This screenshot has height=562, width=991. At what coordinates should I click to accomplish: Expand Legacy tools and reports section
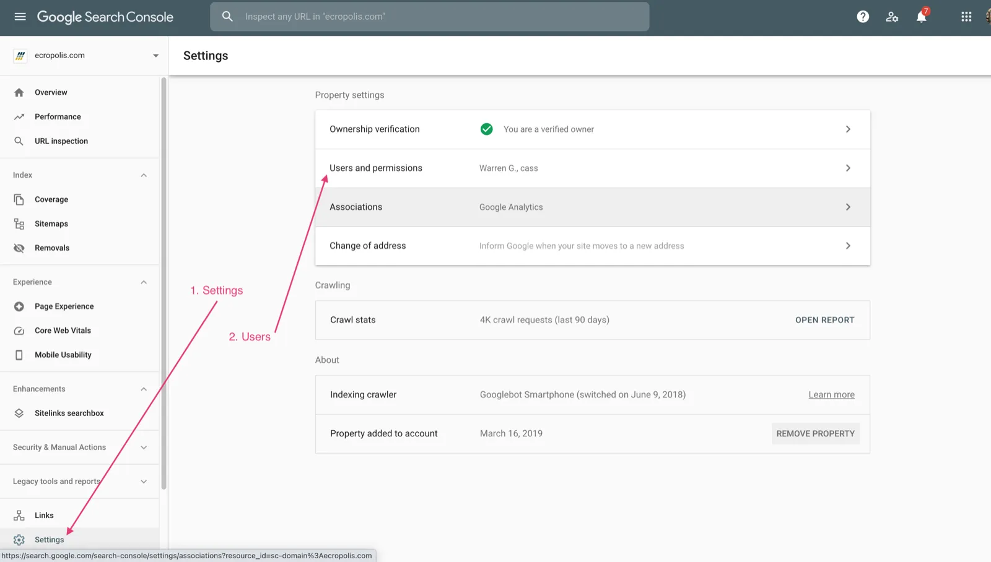click(144, 482)
